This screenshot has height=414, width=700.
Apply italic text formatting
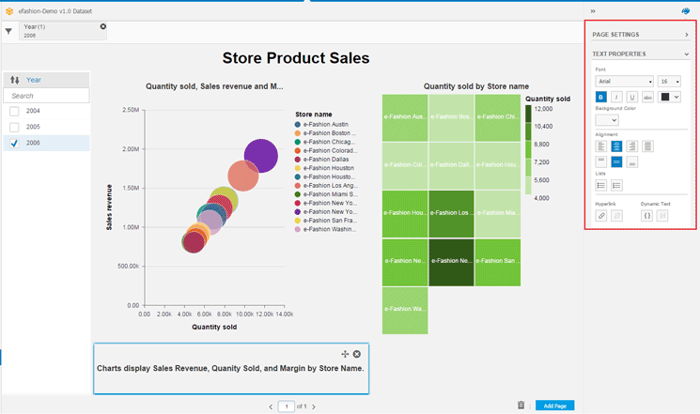click(x=616, y=97)
